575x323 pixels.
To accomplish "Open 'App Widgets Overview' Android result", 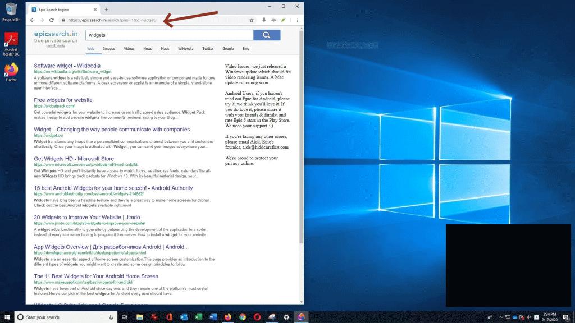I will (111, 247).
